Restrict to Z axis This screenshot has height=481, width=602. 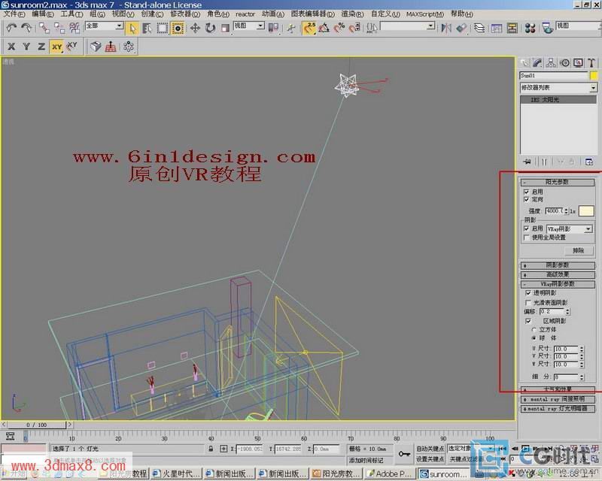tap(41, 47)
